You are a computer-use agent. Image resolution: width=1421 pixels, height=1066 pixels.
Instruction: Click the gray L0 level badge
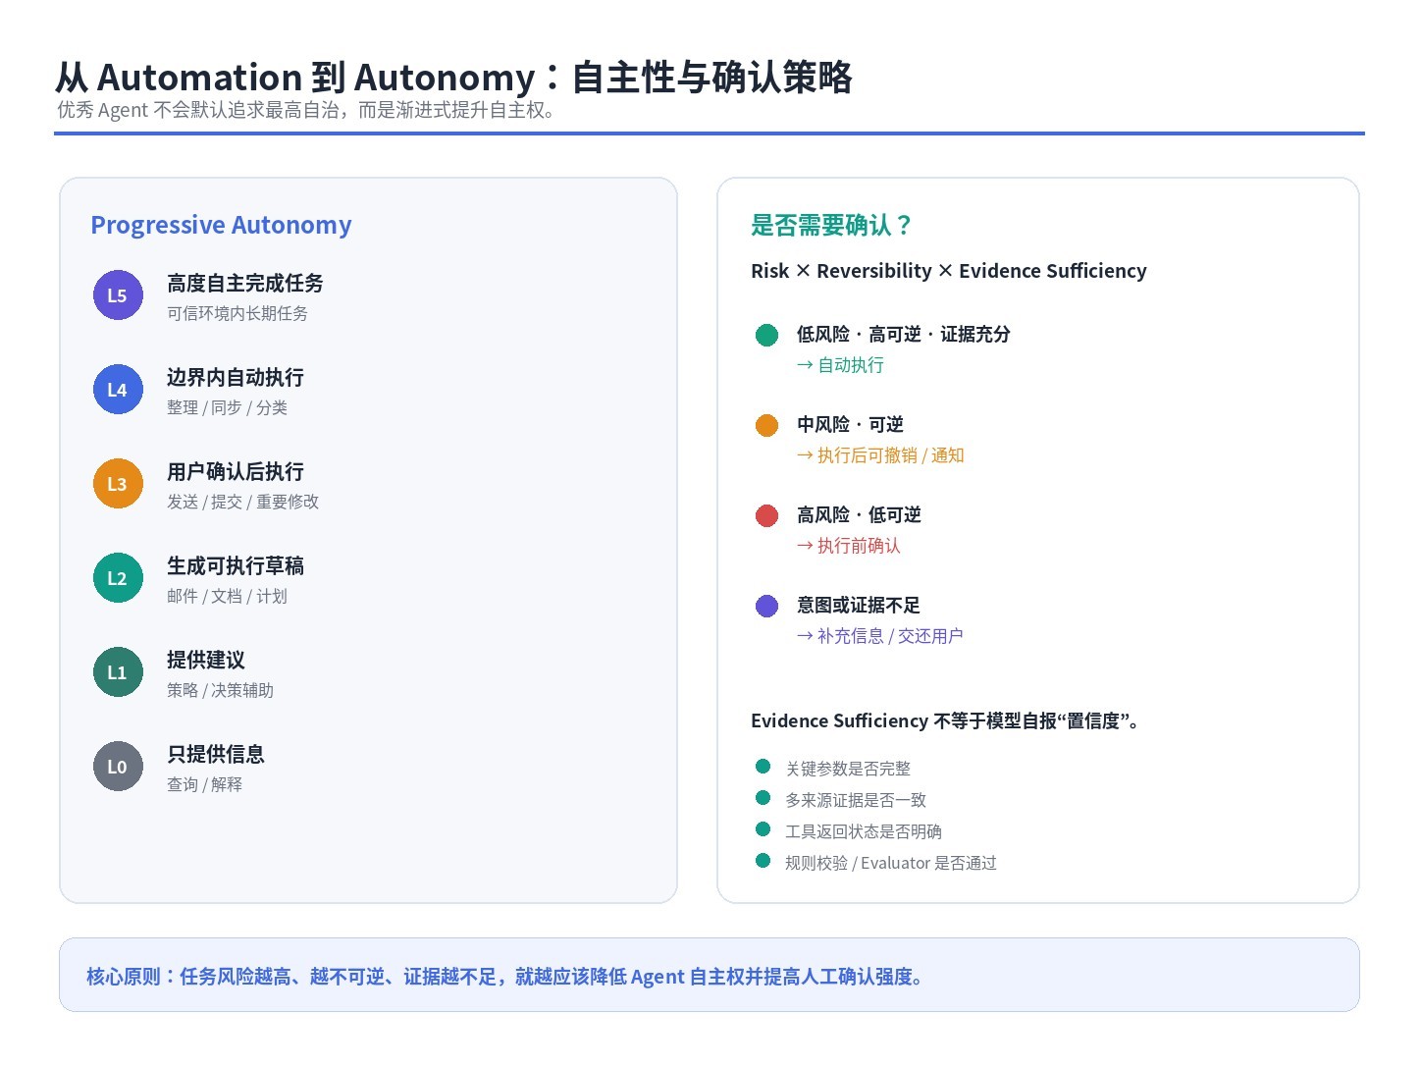[118, 767]
